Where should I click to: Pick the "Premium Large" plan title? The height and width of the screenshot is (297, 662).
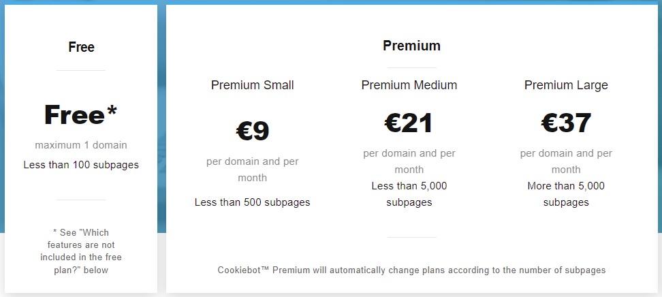pos(566,85)
